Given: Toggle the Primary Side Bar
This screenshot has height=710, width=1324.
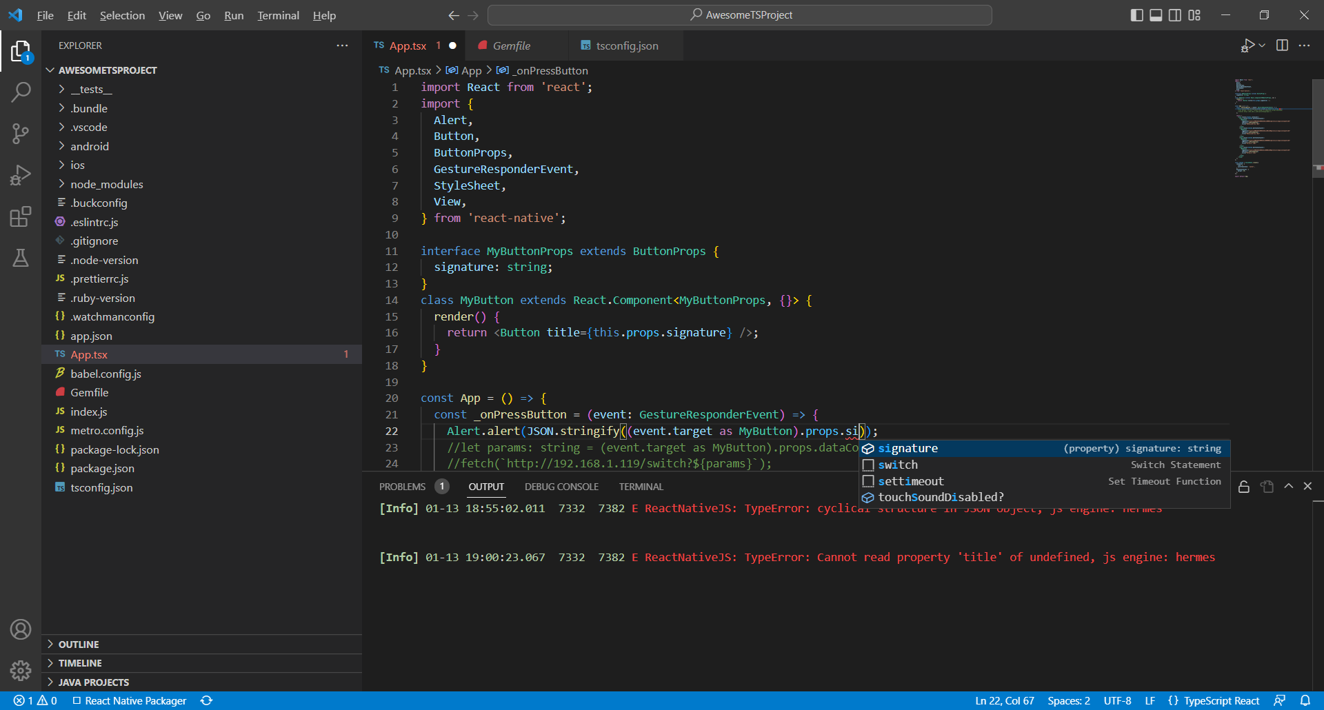Looking at the screenshot, I should coord(1137,15).
